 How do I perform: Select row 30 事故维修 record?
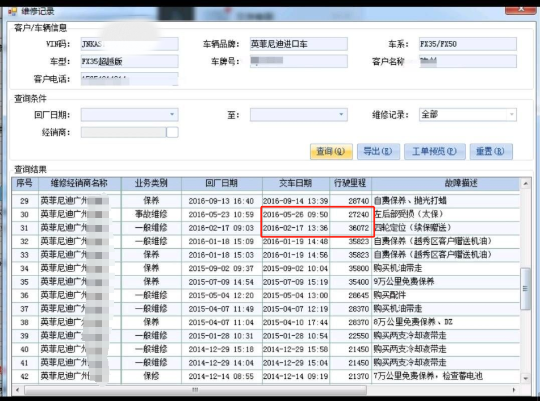(150, 215)
